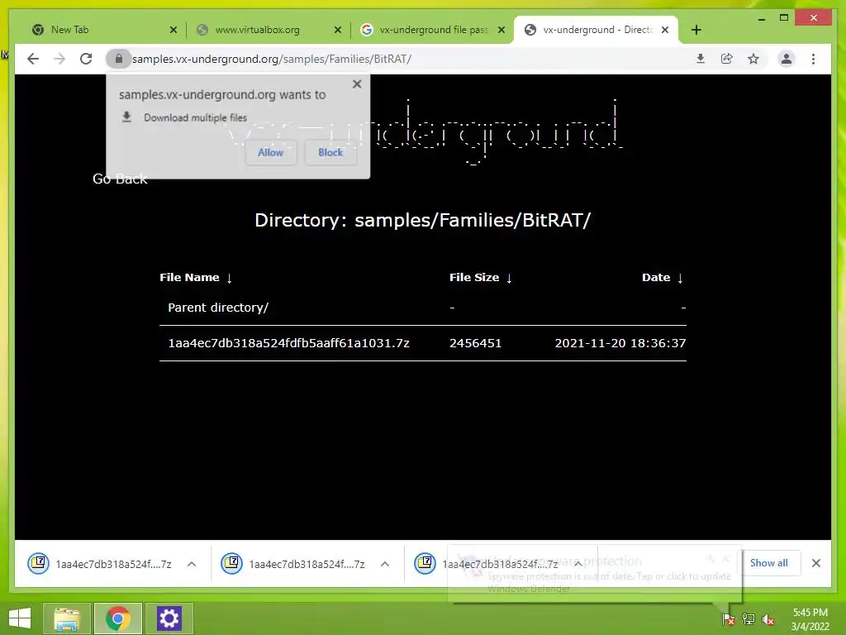Image resolution: width=846 pixels, height=635 pixels.
Task: Click file size value 2456451
Action: click(x=475, y=343)
